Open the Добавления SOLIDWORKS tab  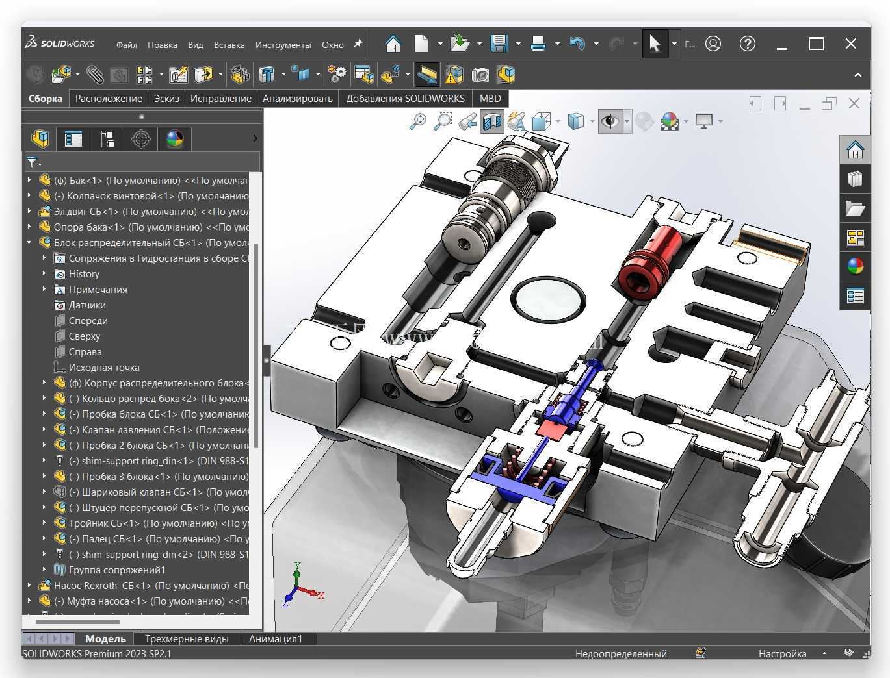click(405, 98)
